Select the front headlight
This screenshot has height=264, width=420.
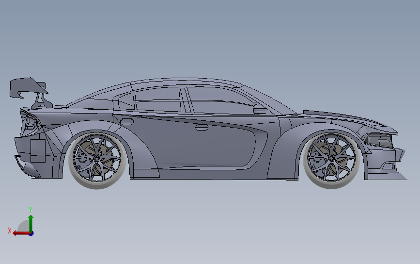tap(378, 140)
